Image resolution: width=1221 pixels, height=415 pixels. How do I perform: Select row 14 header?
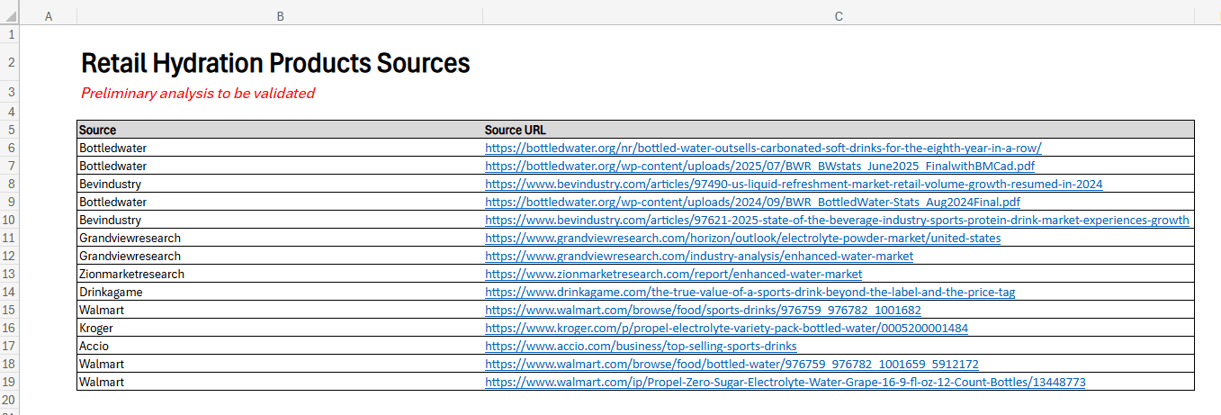9,292
